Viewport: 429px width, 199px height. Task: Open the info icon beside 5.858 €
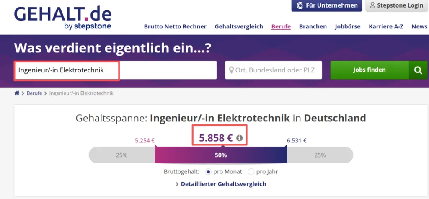coord(239,138)
